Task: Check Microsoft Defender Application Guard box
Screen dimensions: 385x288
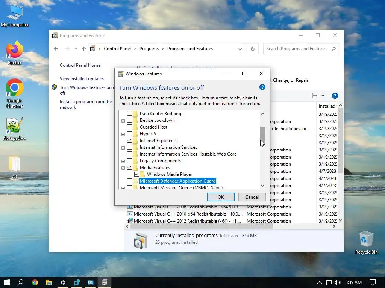Action: [x=129, y=181]
